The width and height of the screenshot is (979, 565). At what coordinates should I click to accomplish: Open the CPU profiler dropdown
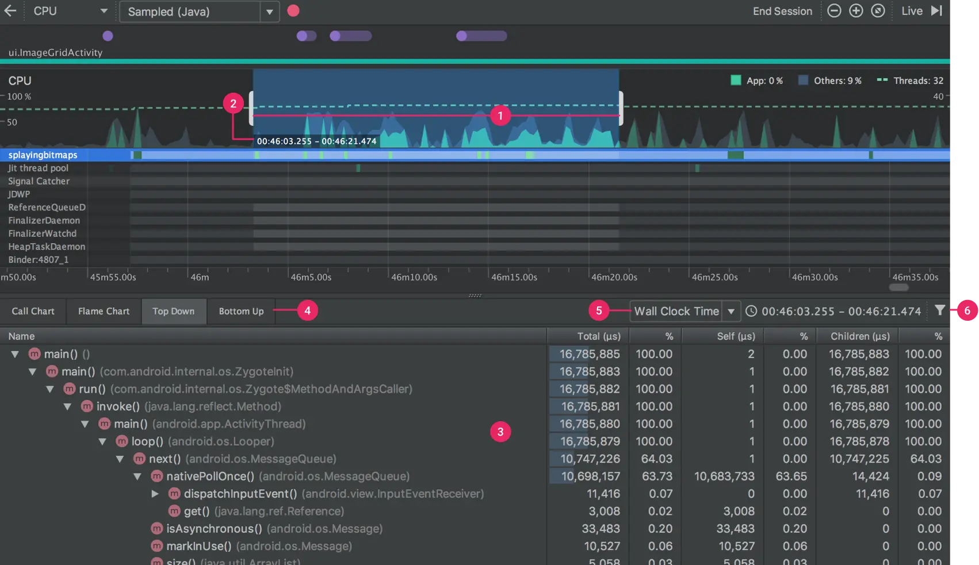tap(70, 11)
